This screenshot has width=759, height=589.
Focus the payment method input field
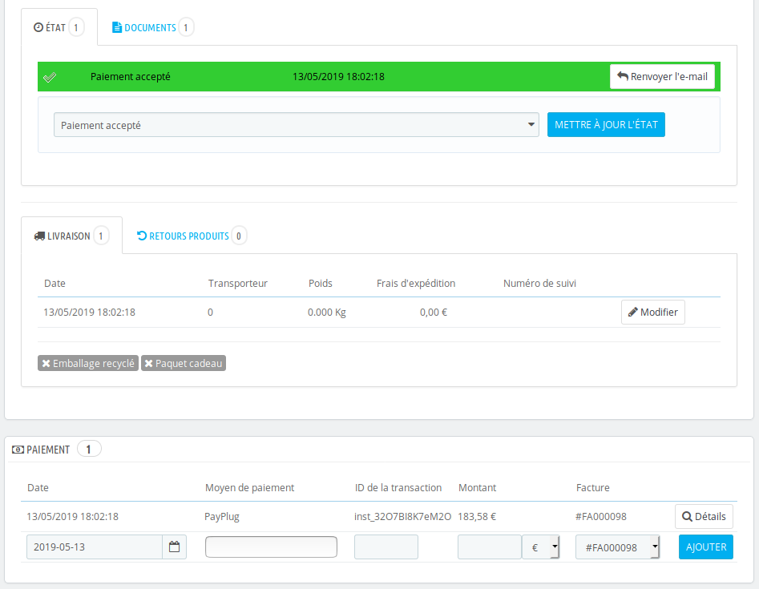point(271,547)
